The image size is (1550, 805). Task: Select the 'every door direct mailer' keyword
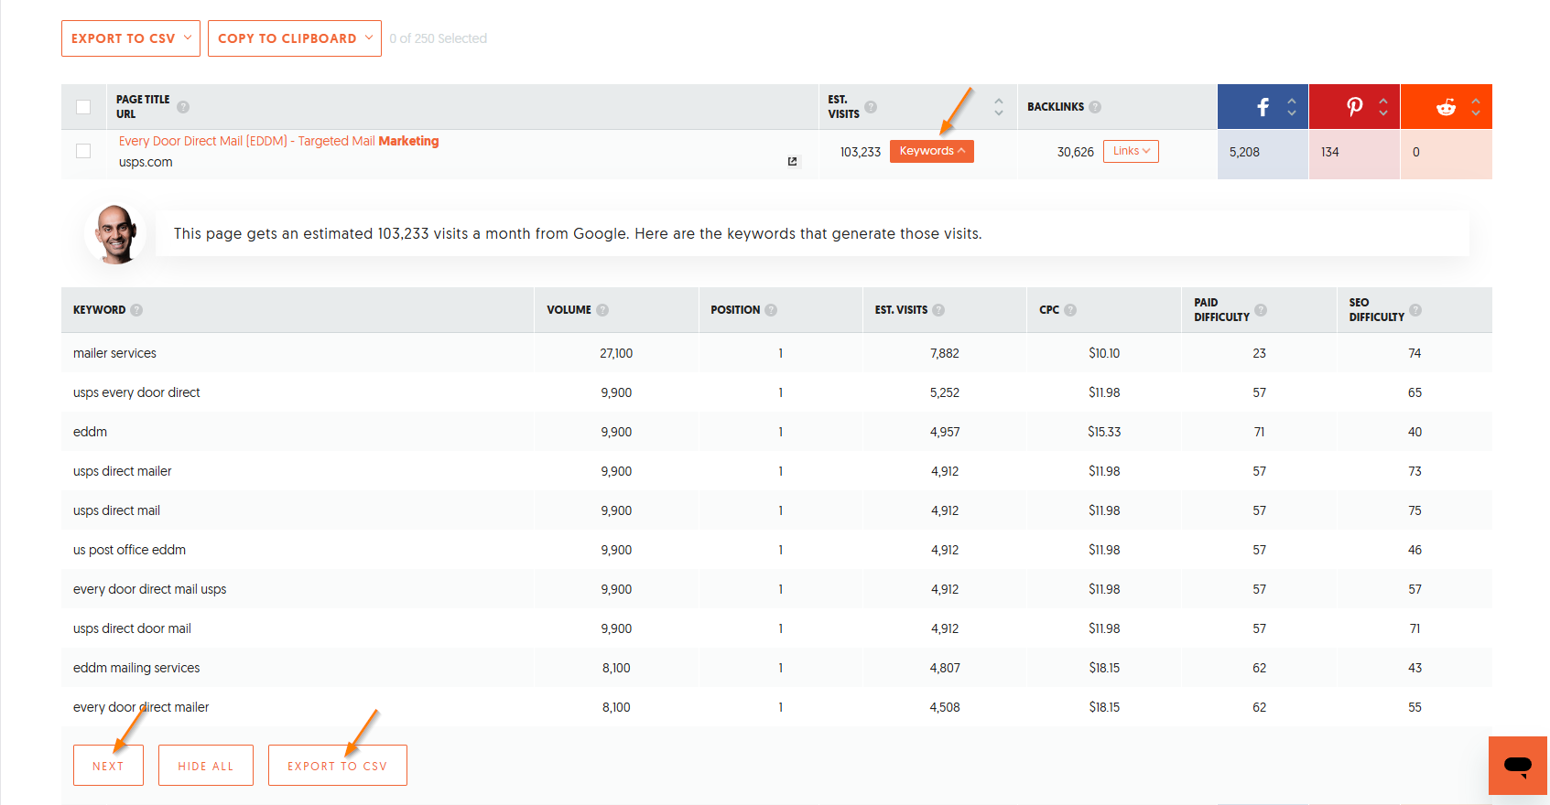click(x=141, y=707)
